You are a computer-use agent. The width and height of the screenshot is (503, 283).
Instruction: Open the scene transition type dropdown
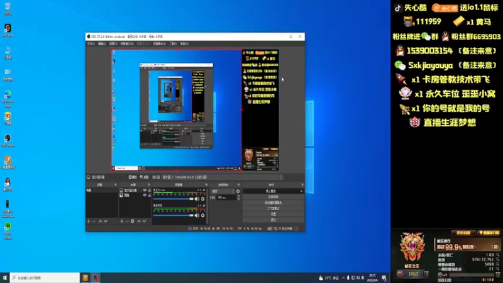pyautogui.click(x=223, y=191)
